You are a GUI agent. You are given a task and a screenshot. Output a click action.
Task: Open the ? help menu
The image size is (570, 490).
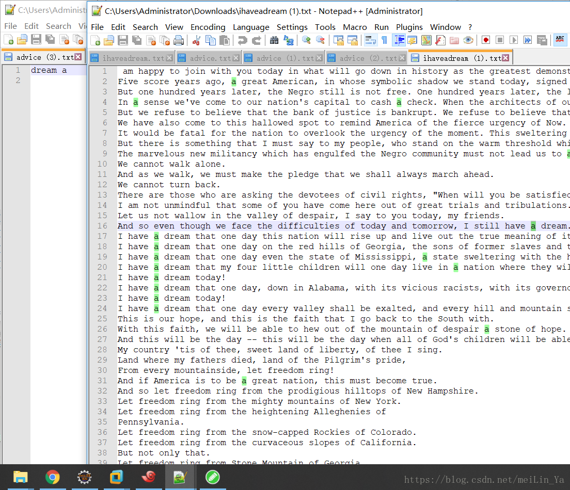pos(470,27)
